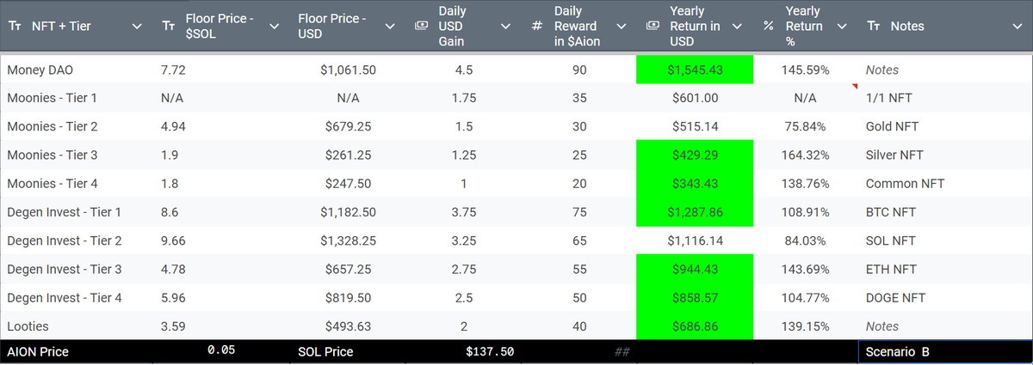Viewport: 1033px width, 365px height.
Task: Click the SOL NFT notes cell
Action: 945,240
